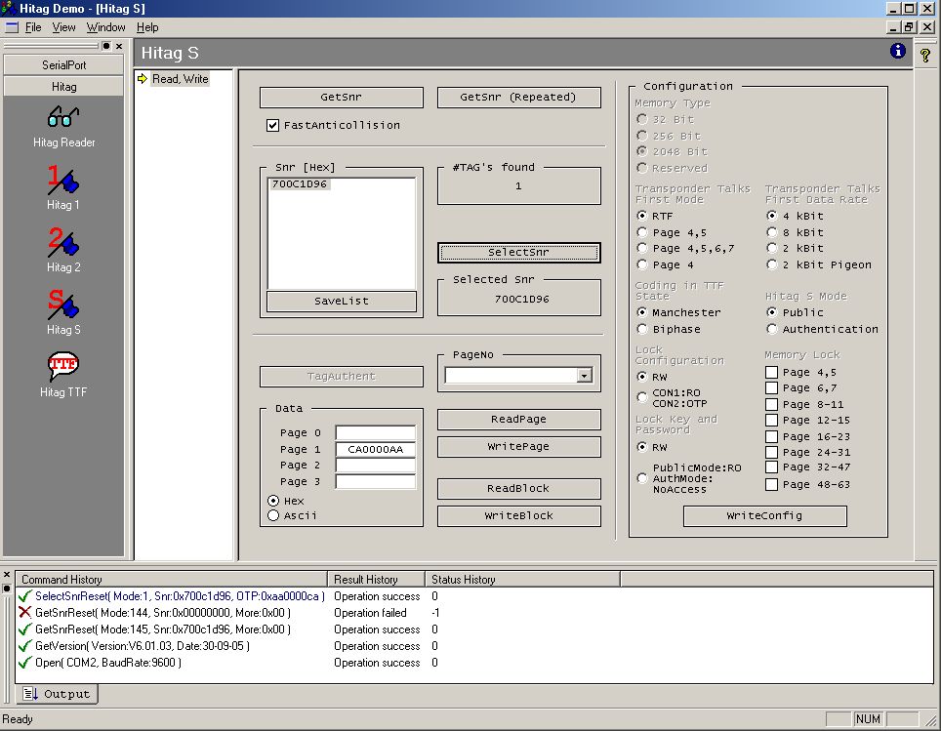
Task: Close the history pane with X
Action: click(7, 574)
